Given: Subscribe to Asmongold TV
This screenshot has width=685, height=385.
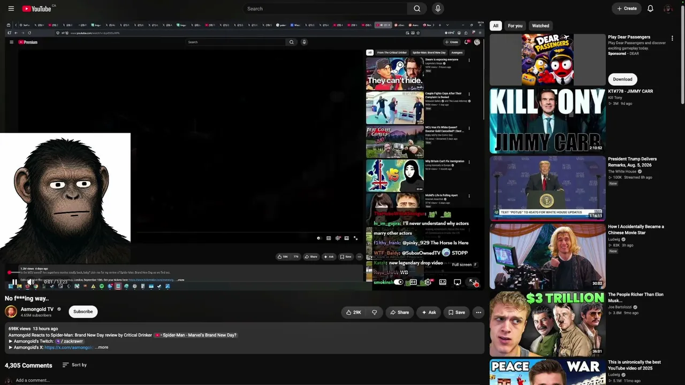Looking at the screenshot, I should pyautogui.click(x=83, y=312).
